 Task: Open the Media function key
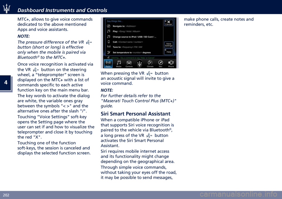click(119, 64)
